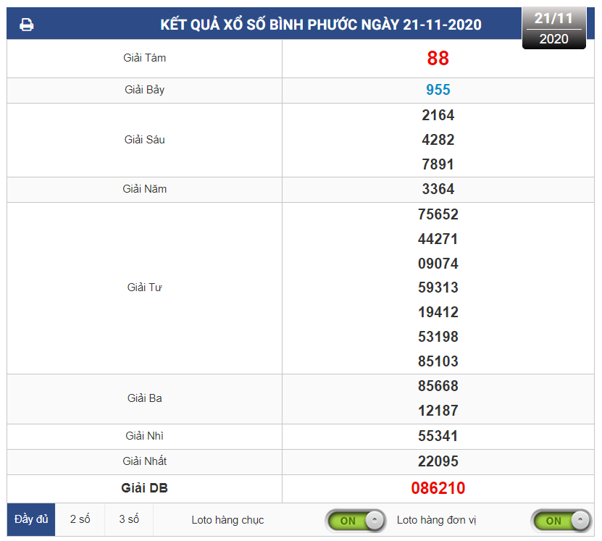602x541 pixels.
Task: Toggle the Loto hàng chục ON switch
Action: coord(355,520)
